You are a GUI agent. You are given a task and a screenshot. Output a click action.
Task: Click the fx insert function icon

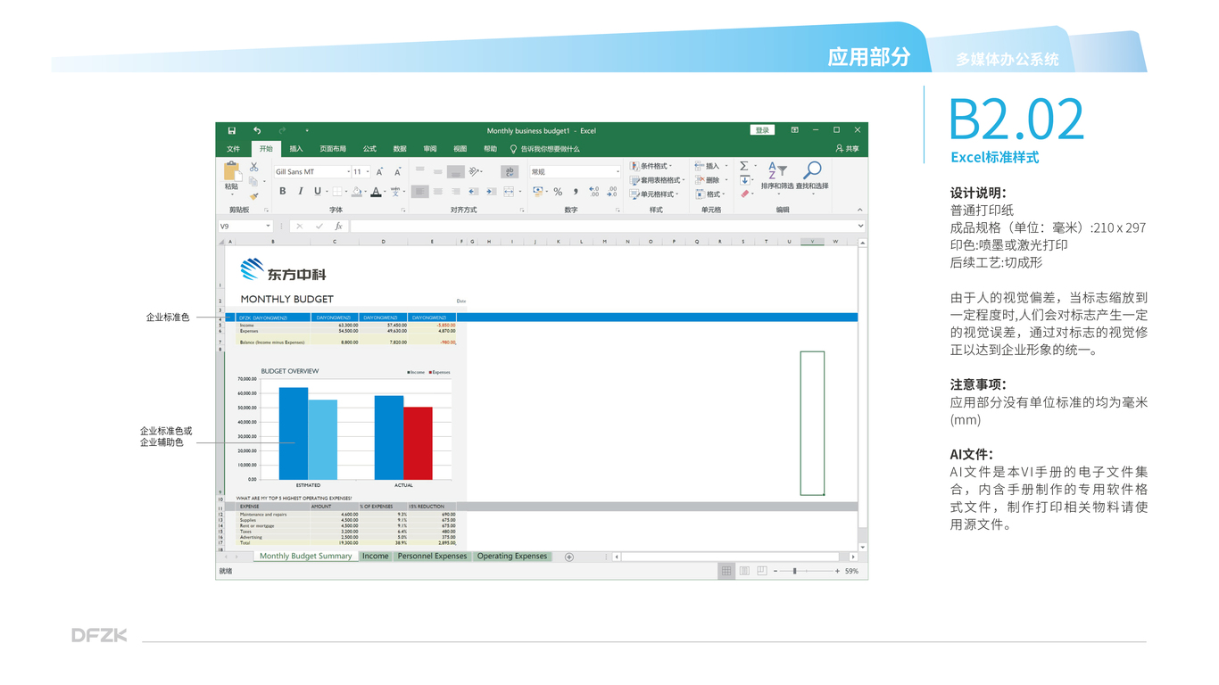(x=338, y=227)
